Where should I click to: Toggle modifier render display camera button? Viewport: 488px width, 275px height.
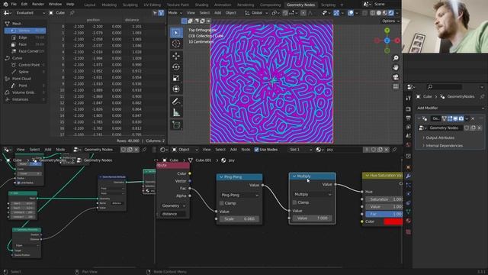tap(461, 118)
